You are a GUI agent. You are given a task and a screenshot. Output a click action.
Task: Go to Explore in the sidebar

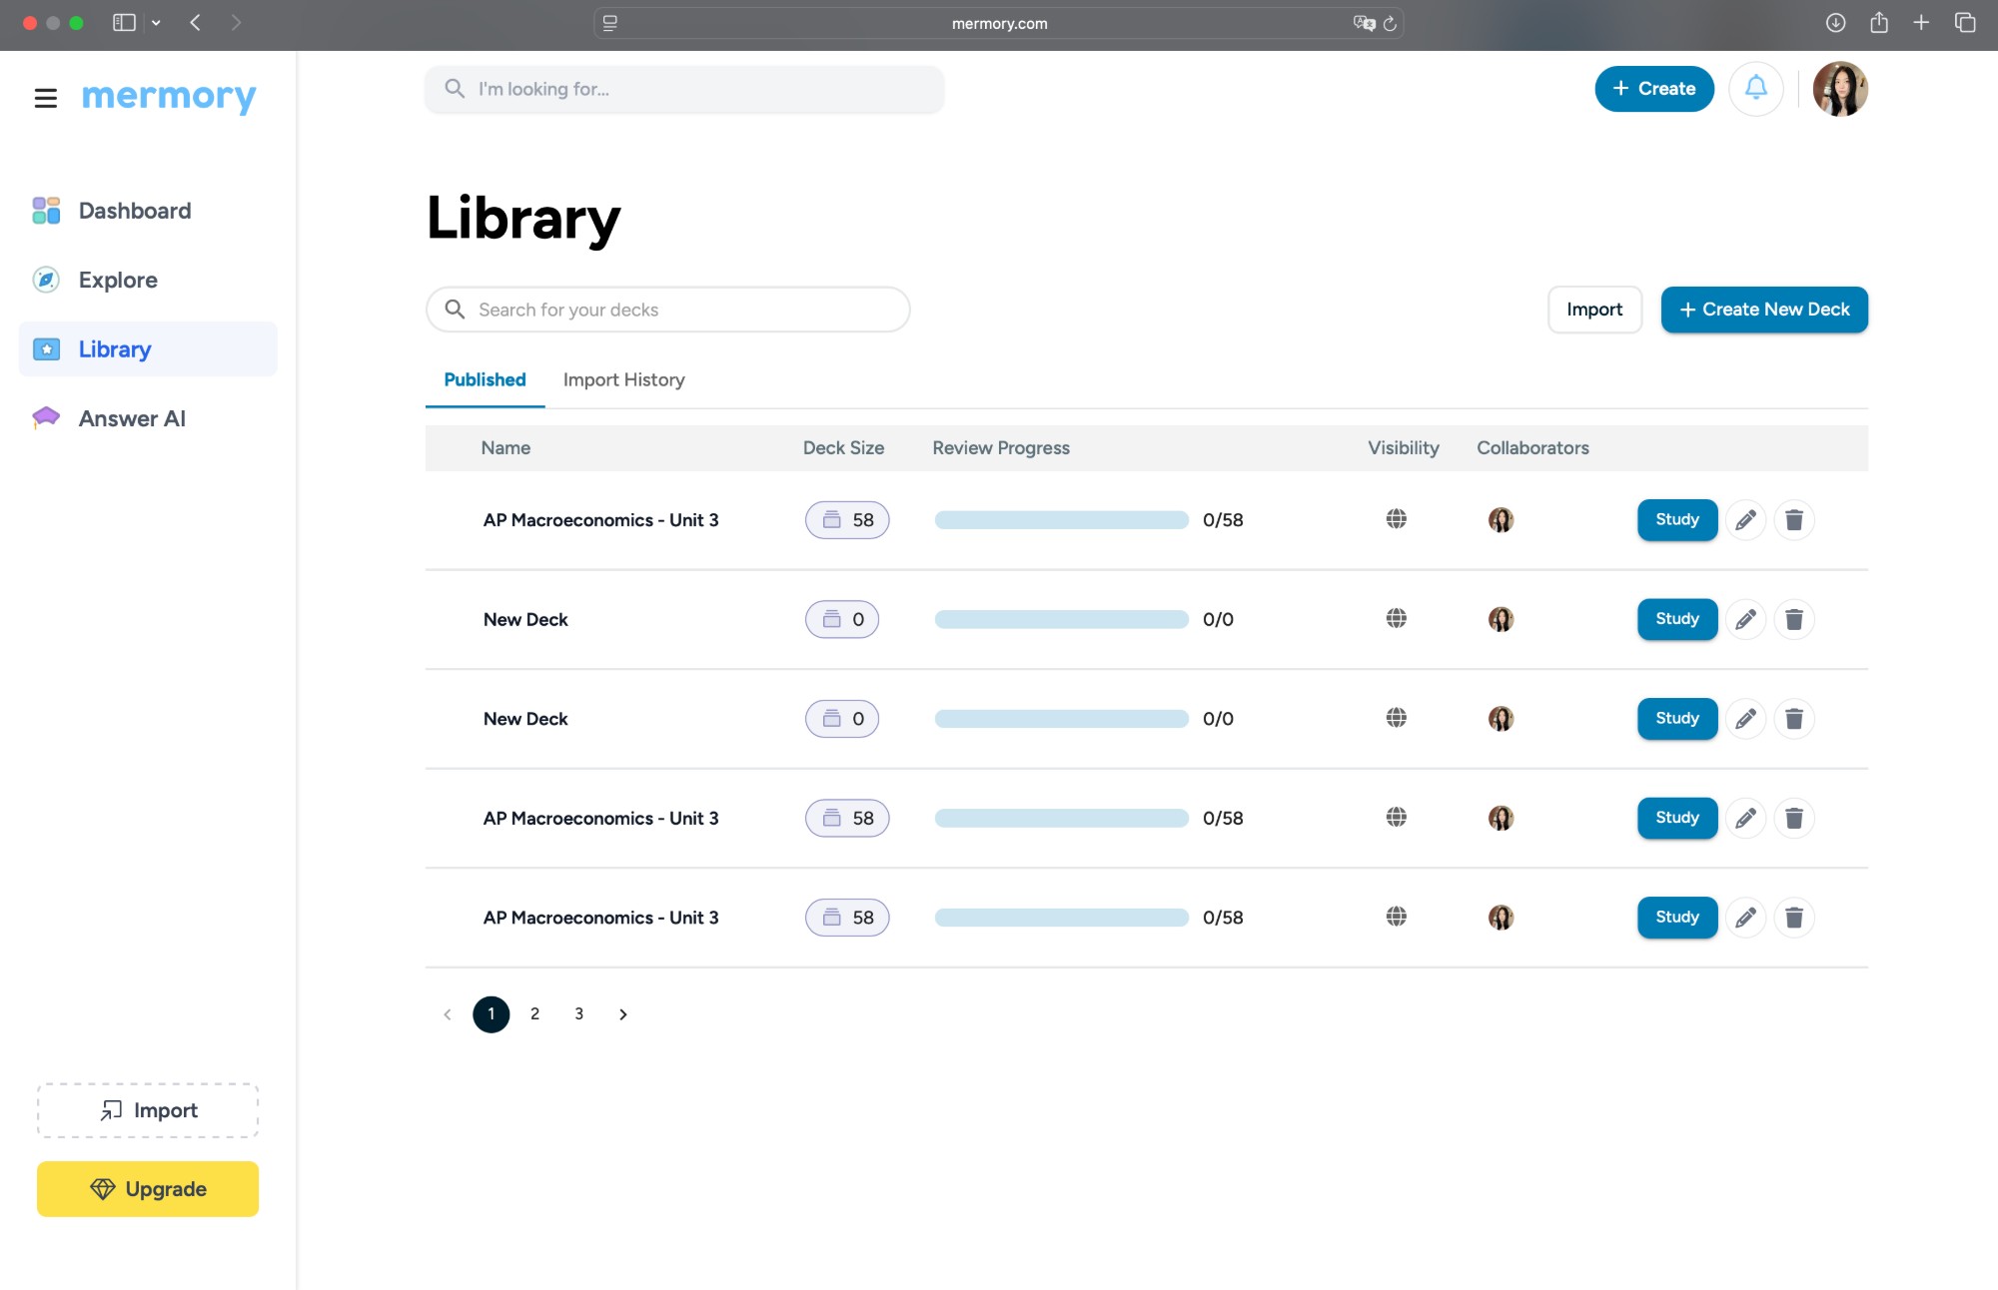tap(118, 280)
